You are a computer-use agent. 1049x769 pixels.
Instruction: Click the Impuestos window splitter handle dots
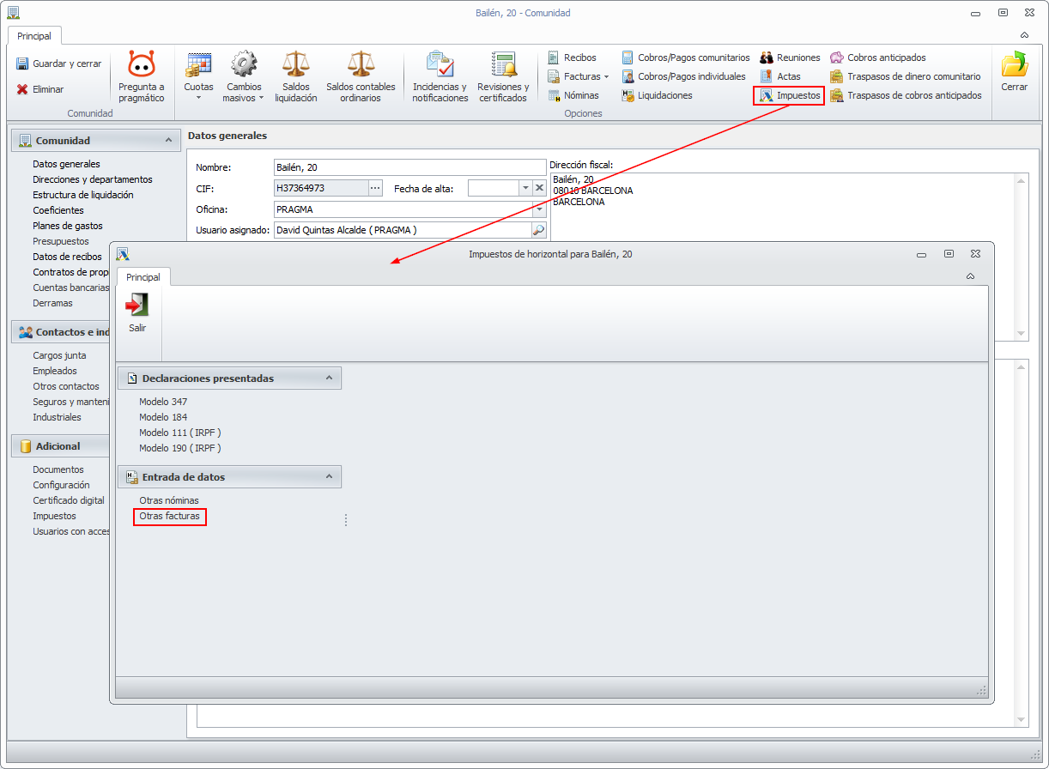click(x=346, y=520)
